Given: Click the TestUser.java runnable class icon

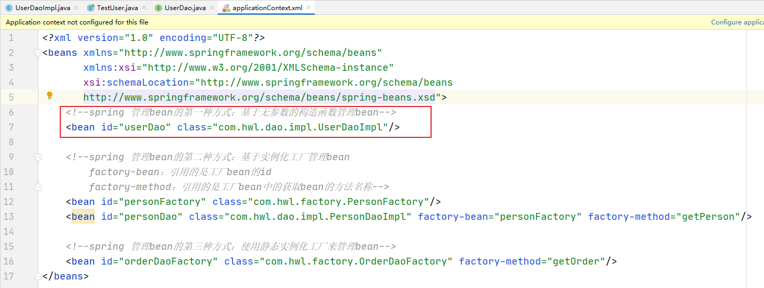Looking at the screenshot, I should pyautogui.click(x=91, y=8).
